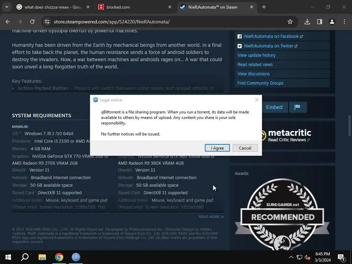Click 'No further notices will be issued.' text
This screenshot has width=352, height=264.
[130, 134]
